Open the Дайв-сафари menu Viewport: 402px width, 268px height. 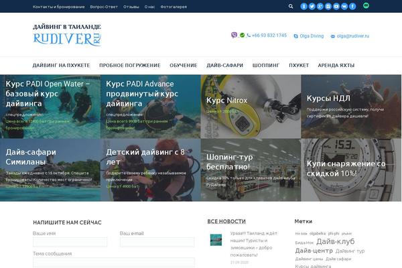[225, 66]
